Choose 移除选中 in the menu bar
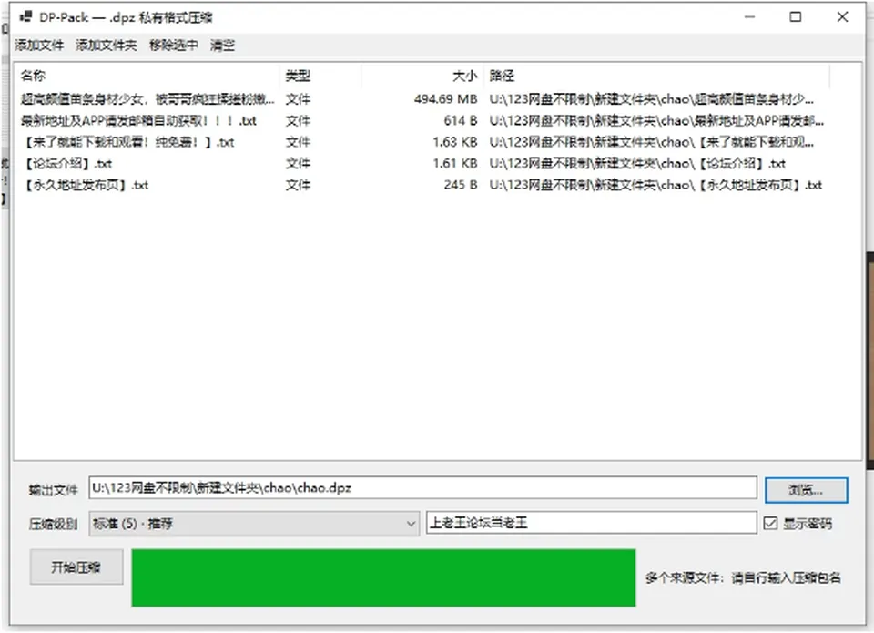This screenshot has height=633, width=874. click(173, 46)
